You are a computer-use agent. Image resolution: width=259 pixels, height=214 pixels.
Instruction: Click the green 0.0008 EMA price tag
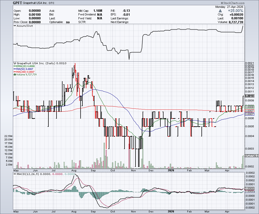pos(249,107)
